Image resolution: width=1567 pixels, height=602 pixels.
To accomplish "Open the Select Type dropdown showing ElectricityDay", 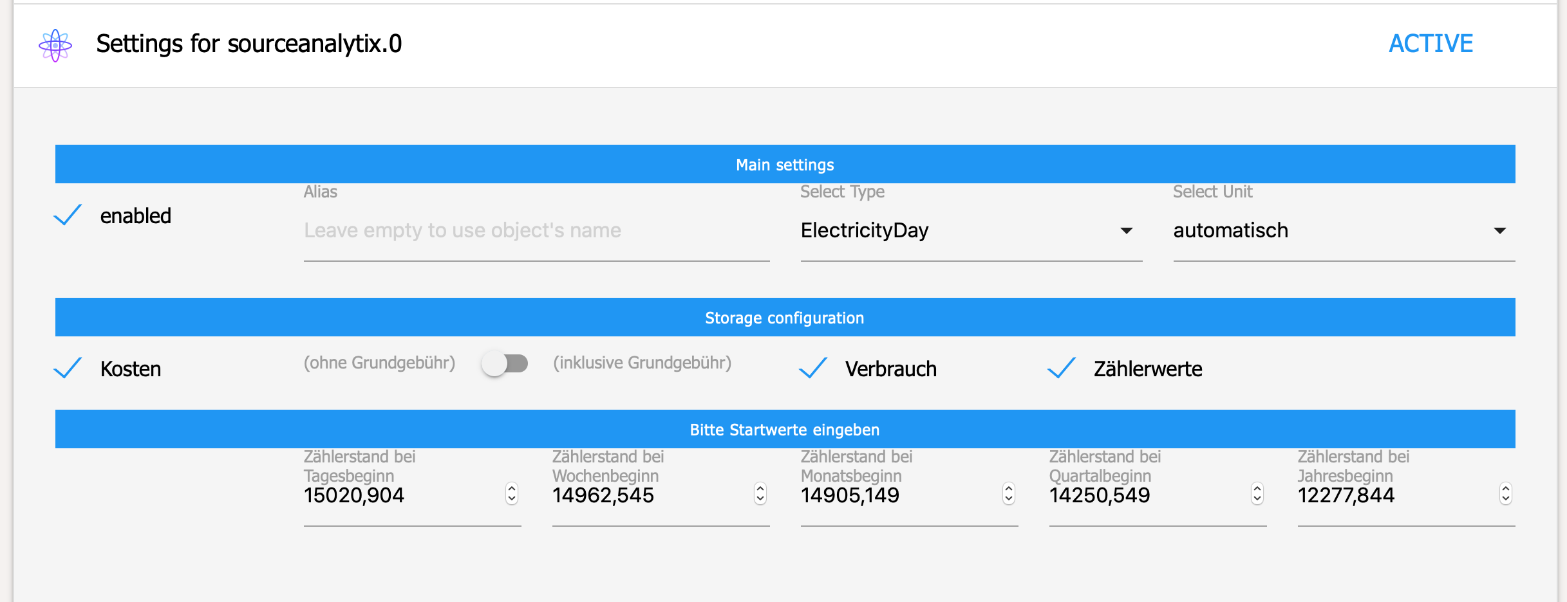I will (x=971, y=231).
